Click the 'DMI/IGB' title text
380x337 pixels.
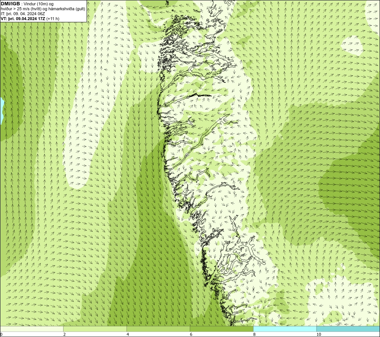coord(10,4)
